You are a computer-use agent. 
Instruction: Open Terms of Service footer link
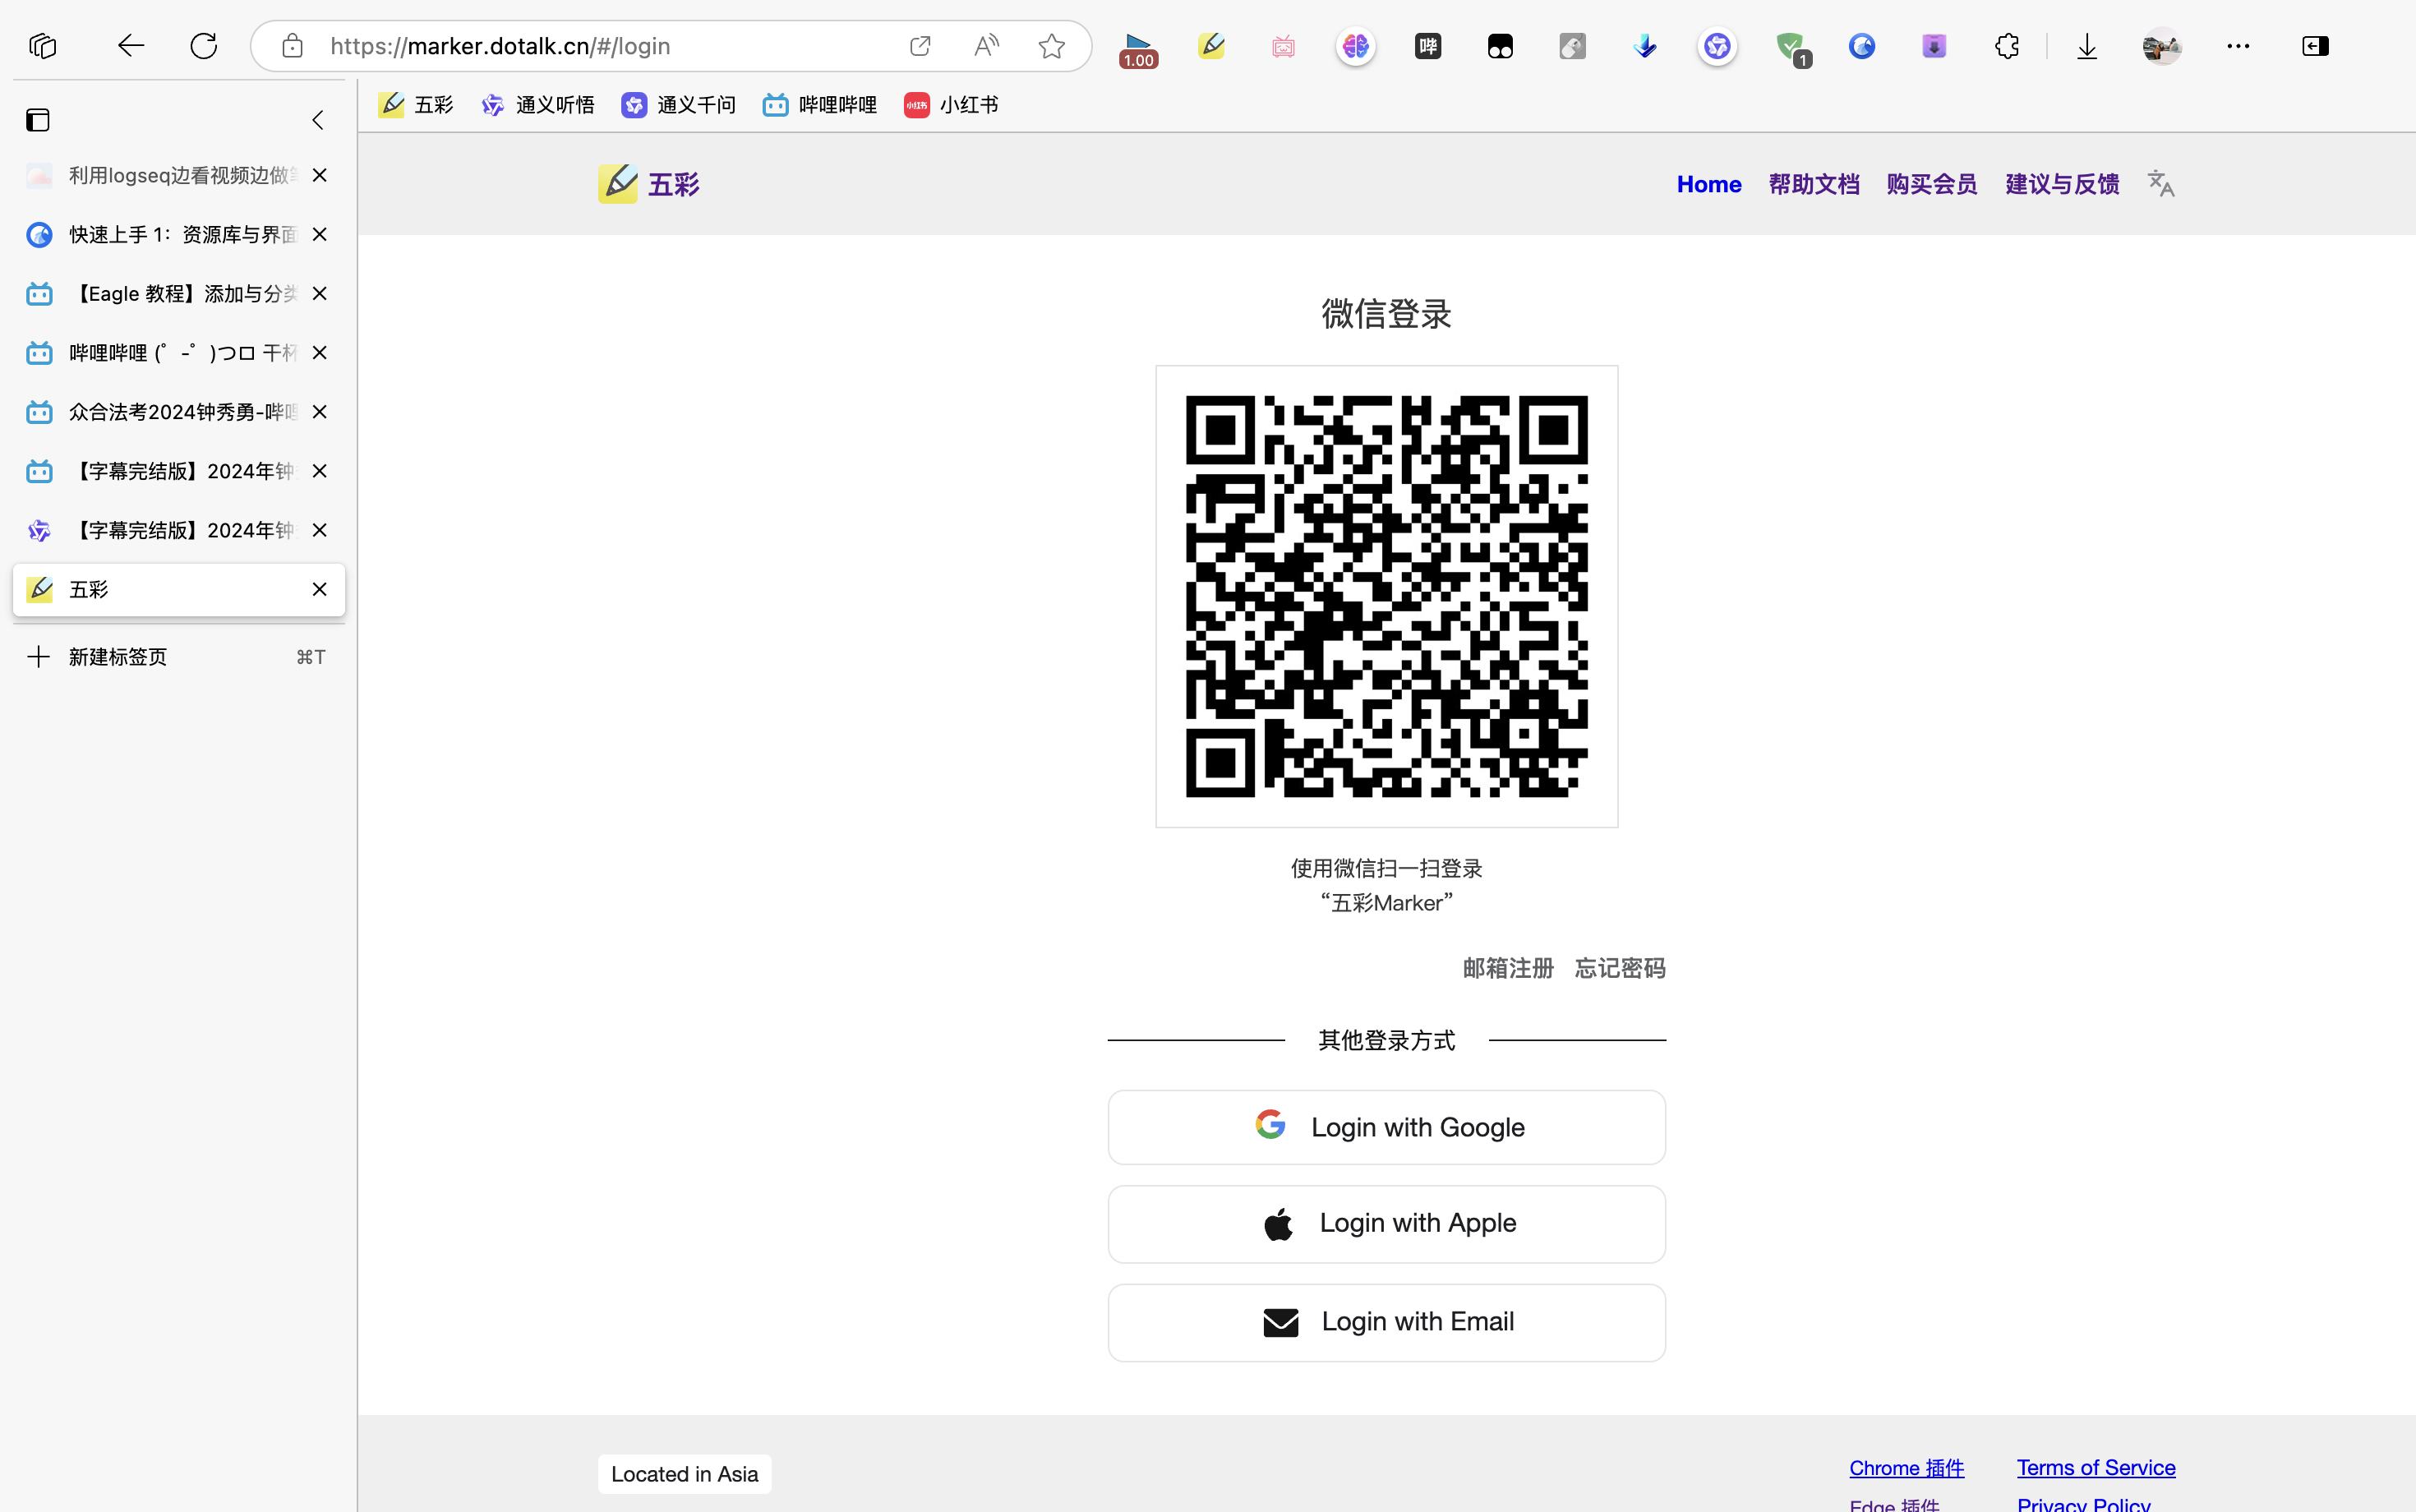2095,1467
